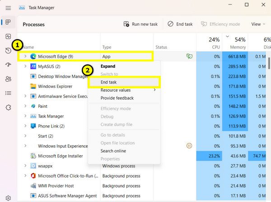The height and width of the screenshot is (202, 271).
Task: Click the Microsoft Edge app icon
Action: click(33, 56)
